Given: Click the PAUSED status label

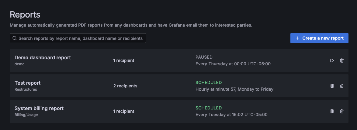Looking at the screenshot, I should click(204, 57).
